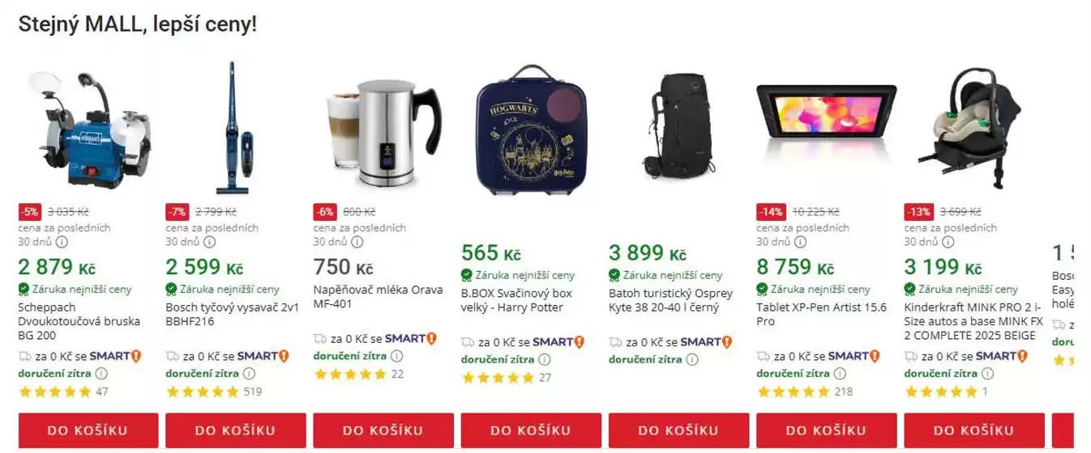Click info icon beside Kinderkraft doručení zítra

(x=987, y=374)
